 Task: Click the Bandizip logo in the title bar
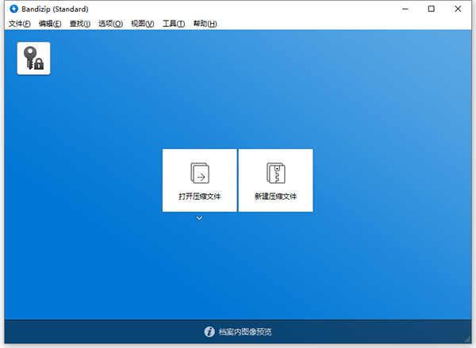point(14,9)
